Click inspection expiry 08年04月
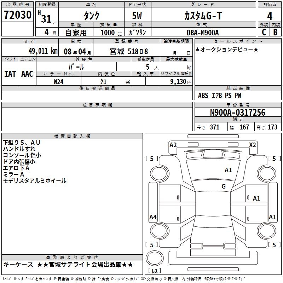This screenshot has width=283, height=283. pyautogui.click(x=77, y=52)
